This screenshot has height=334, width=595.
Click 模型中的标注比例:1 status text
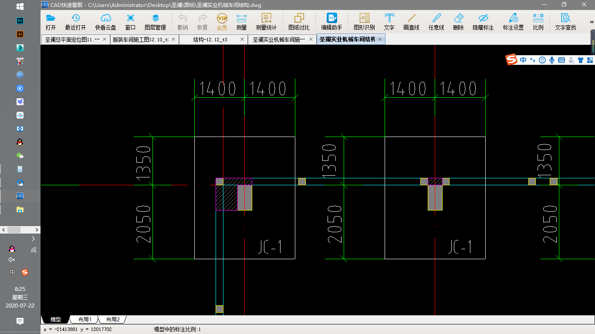[177, 330]
